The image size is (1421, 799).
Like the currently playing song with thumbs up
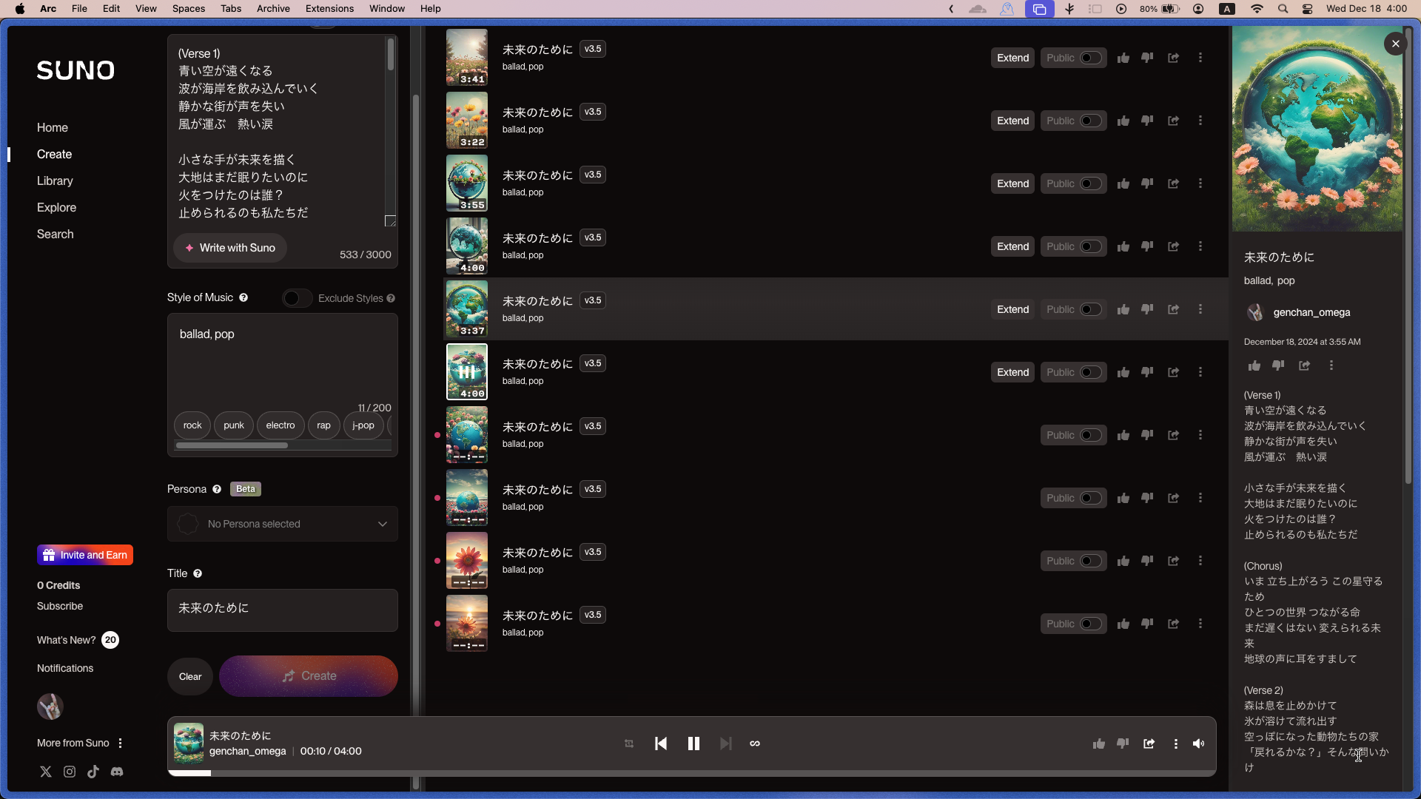tap(1099, 744)
